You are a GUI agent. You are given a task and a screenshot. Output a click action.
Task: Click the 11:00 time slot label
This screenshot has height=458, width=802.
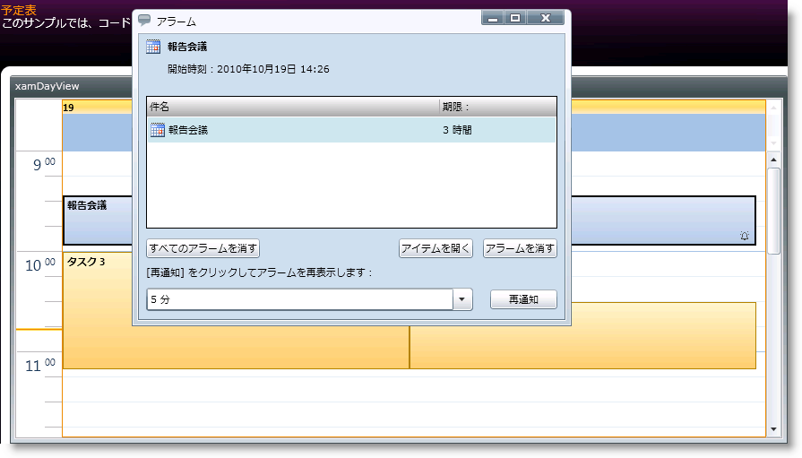point(40,365)
